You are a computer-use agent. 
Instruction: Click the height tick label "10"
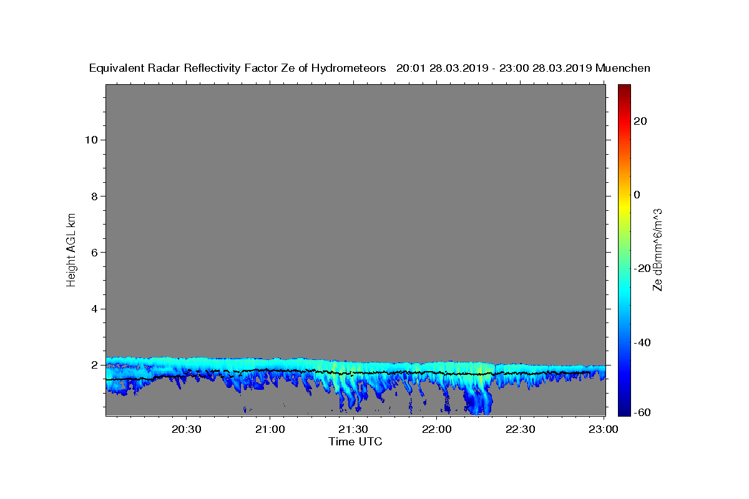pyautogui.click(x=91, y=140)
